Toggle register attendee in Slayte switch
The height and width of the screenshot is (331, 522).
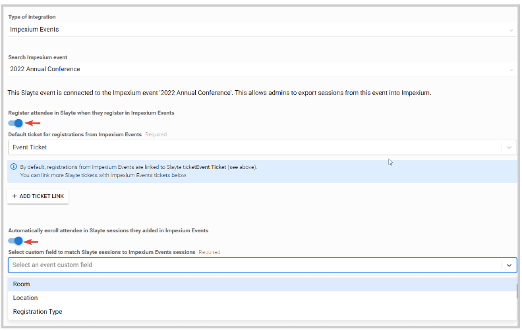pos(15,123)
